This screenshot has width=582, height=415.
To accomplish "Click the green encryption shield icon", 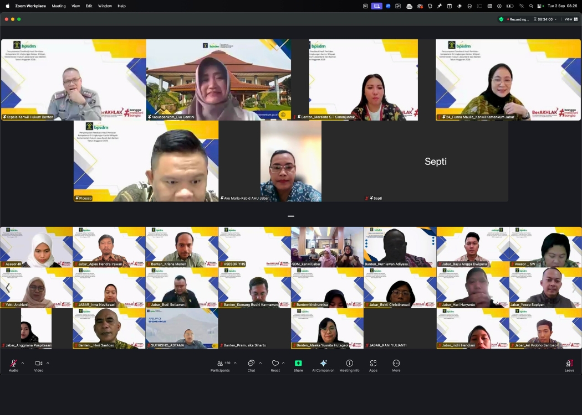I will coord(501,19).
